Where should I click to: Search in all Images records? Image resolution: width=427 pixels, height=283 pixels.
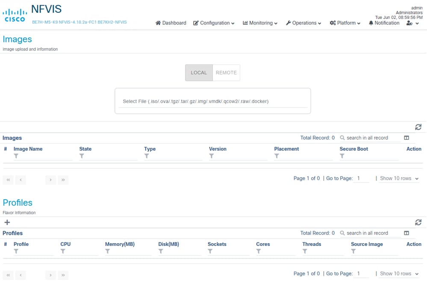click(x=370, y=138)
